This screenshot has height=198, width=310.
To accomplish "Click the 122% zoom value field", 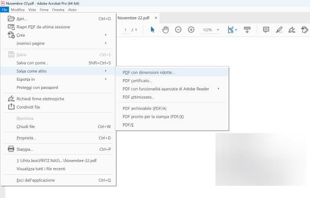I will point(207,30).
